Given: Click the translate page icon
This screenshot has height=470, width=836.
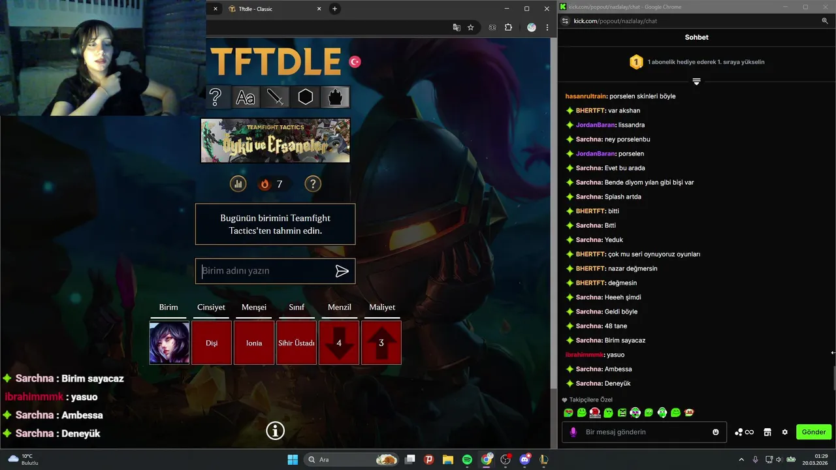Looking at the screenshot, I should [457, 27].
